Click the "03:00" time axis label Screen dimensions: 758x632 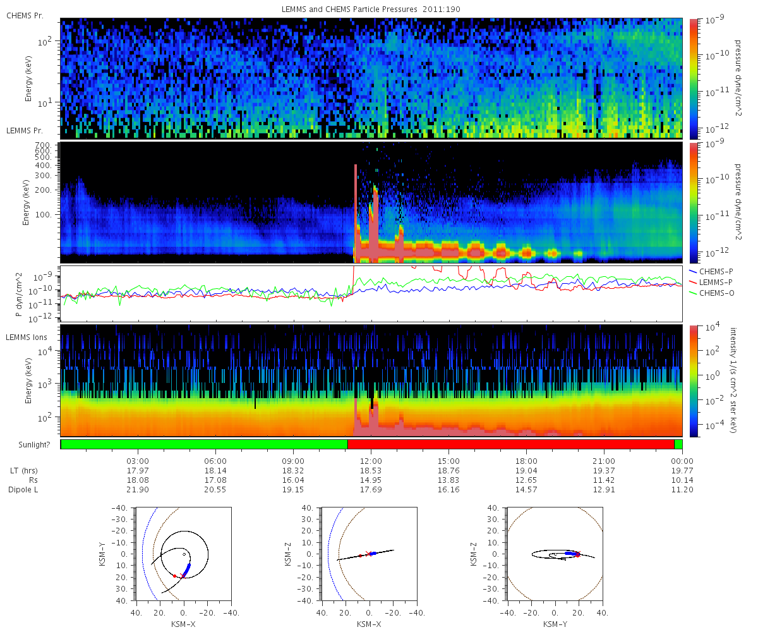coord(138,461)
